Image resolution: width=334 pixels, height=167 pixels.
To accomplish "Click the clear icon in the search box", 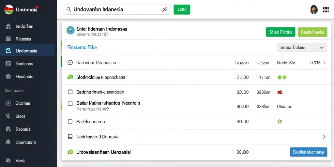I will tap(164, 9).
